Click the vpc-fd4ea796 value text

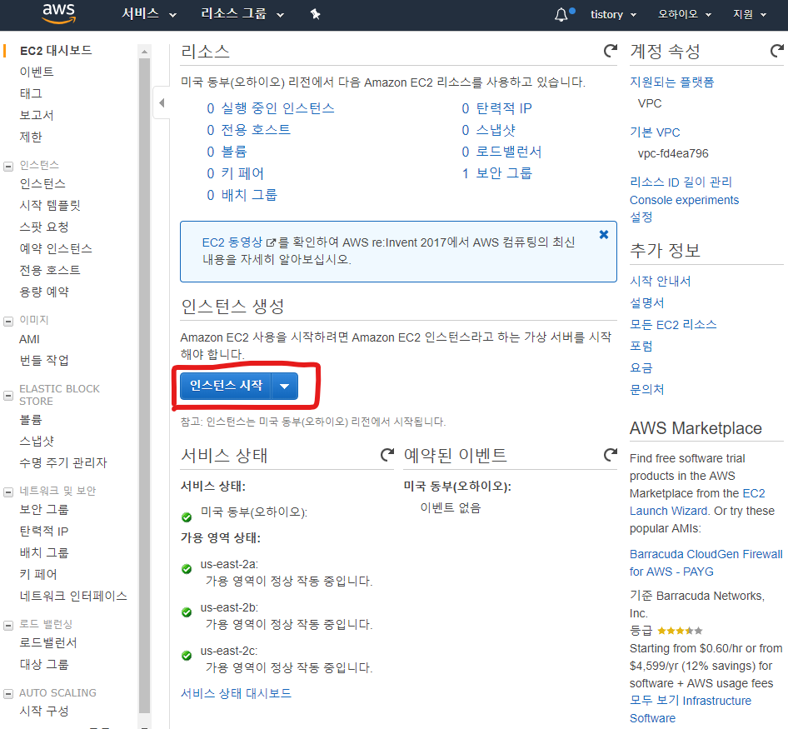[x=673, y=153]
